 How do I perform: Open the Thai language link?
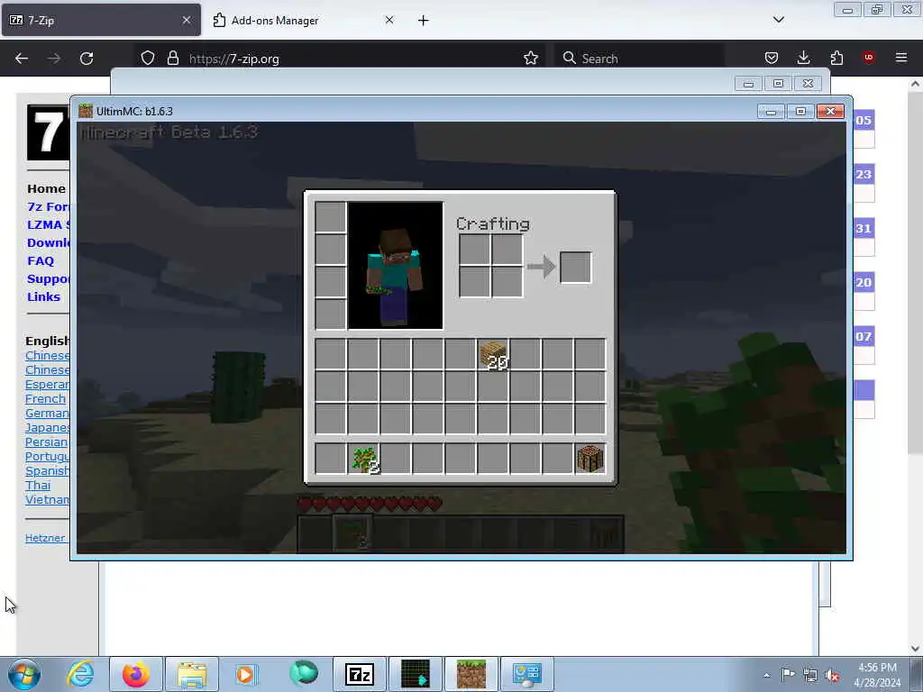coord(38,486)
